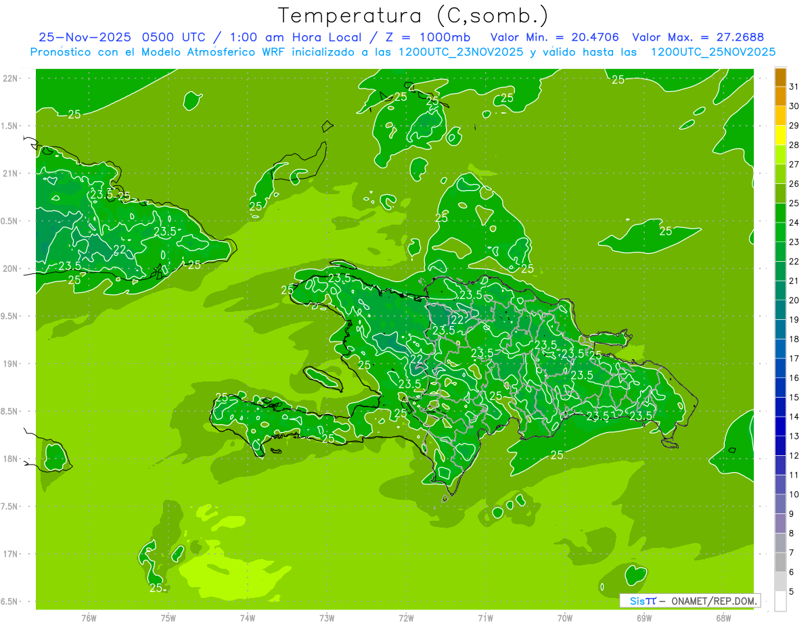Image resolution: width=812 pixels, height=627 pixels.
Task: Click the 21N latitude axis label
Action: click(x=12, y=173)
